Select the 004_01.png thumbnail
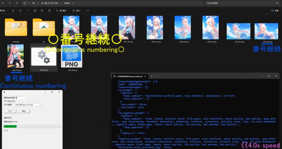 coord(15,56)
